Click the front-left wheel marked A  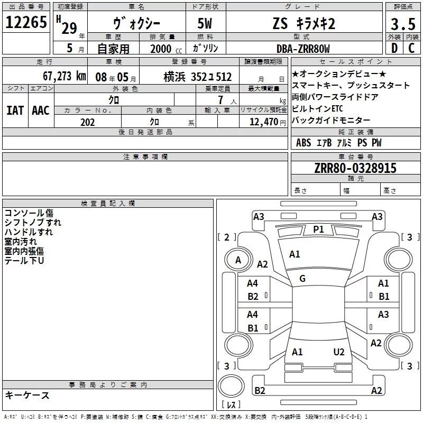[238, 260]
